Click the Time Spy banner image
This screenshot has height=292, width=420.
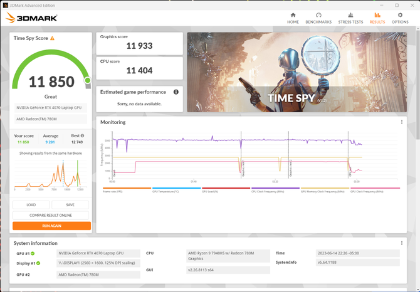(x=297, y=72)
